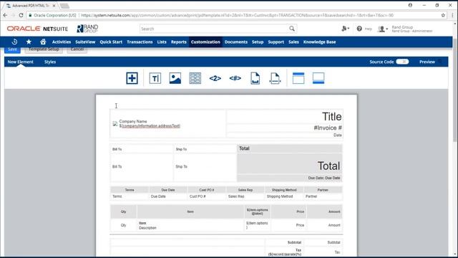Open Sales menu
This screenshot has width=458, height=258.
pos(293,42)
